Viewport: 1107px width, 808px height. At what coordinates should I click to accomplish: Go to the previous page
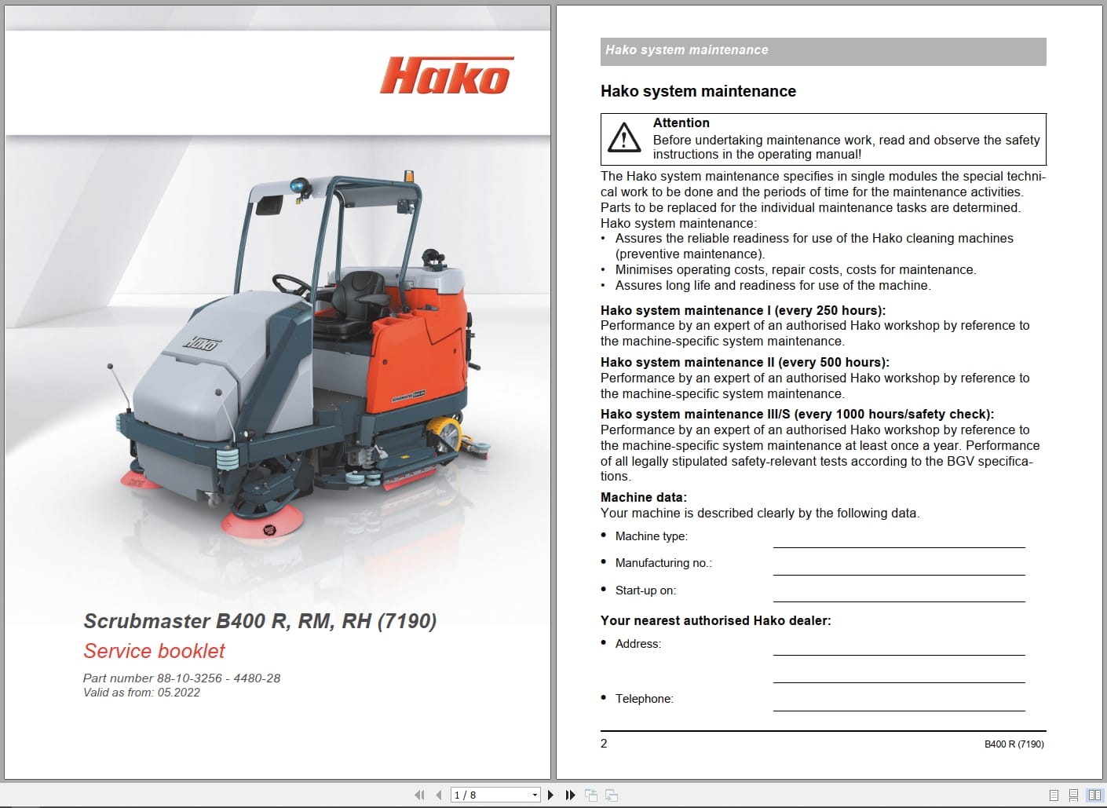pyautogui.click(x=440, y=795)
